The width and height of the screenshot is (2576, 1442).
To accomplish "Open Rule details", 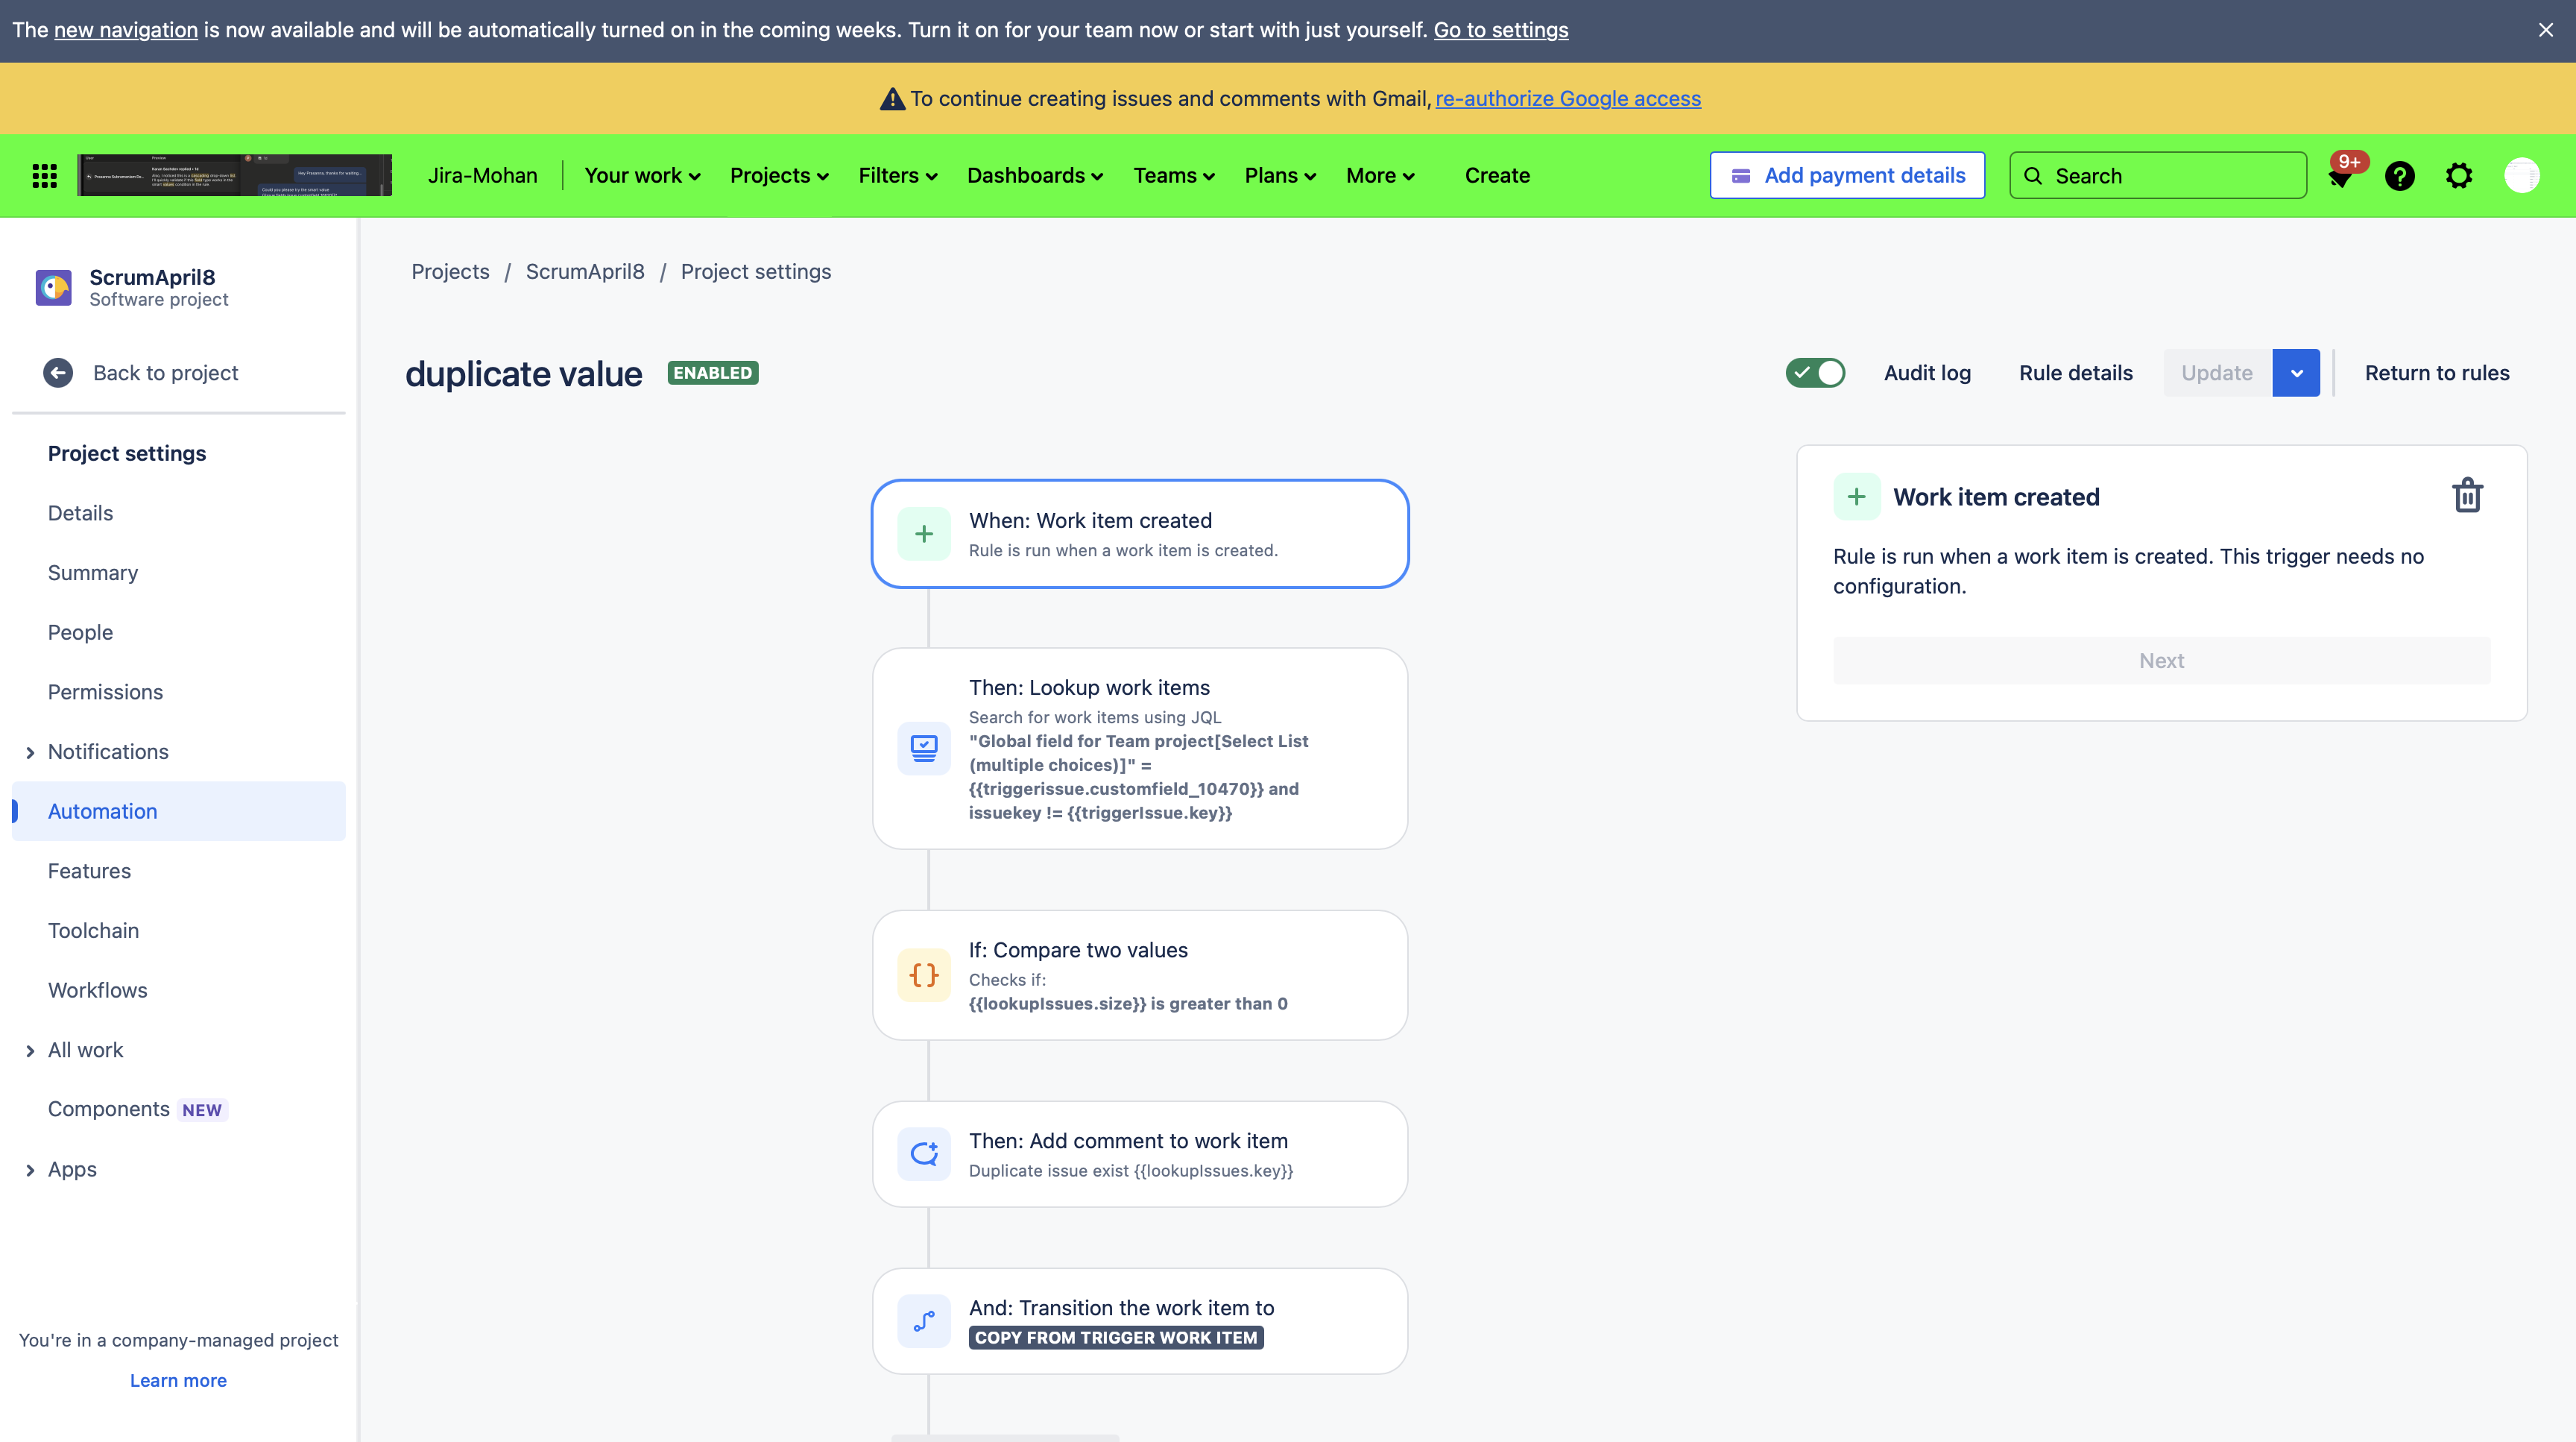I will (x=2075, y=373).
